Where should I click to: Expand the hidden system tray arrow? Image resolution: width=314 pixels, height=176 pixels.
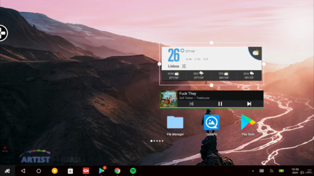(x=253, y=171)
